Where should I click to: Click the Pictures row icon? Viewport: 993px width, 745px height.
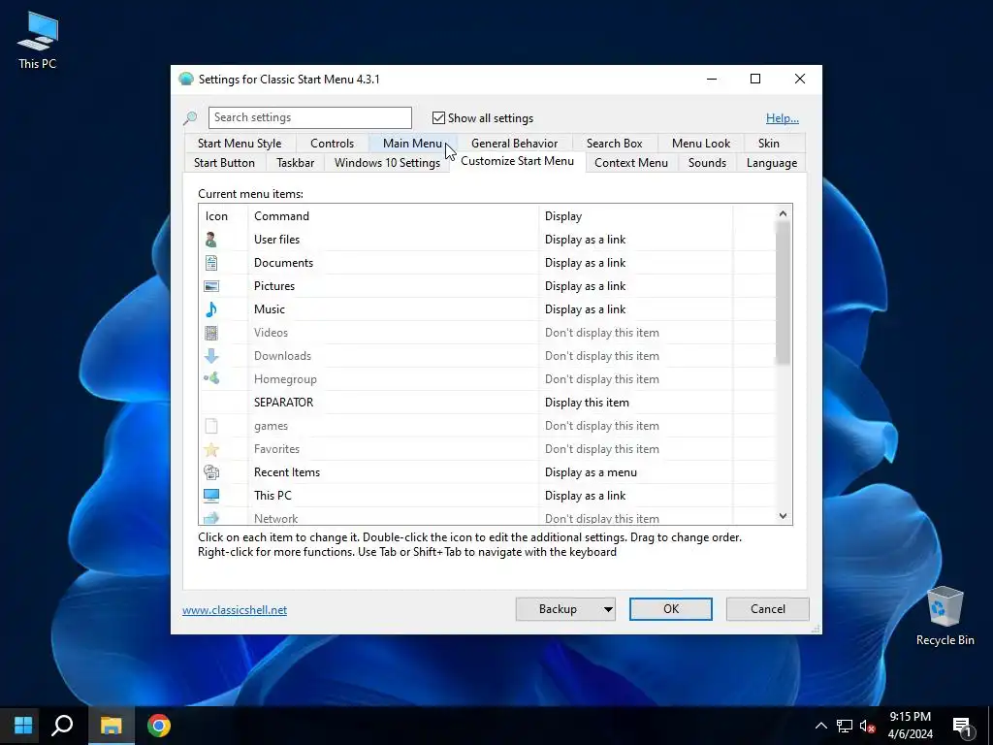coord(210,286)
